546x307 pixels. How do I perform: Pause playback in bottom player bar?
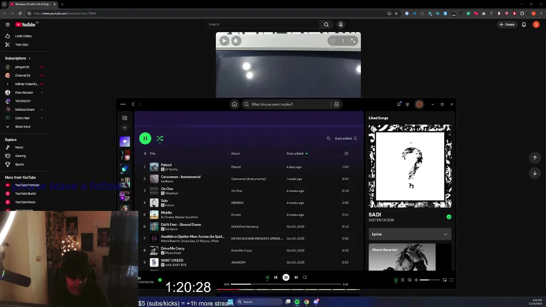(286, 277)
